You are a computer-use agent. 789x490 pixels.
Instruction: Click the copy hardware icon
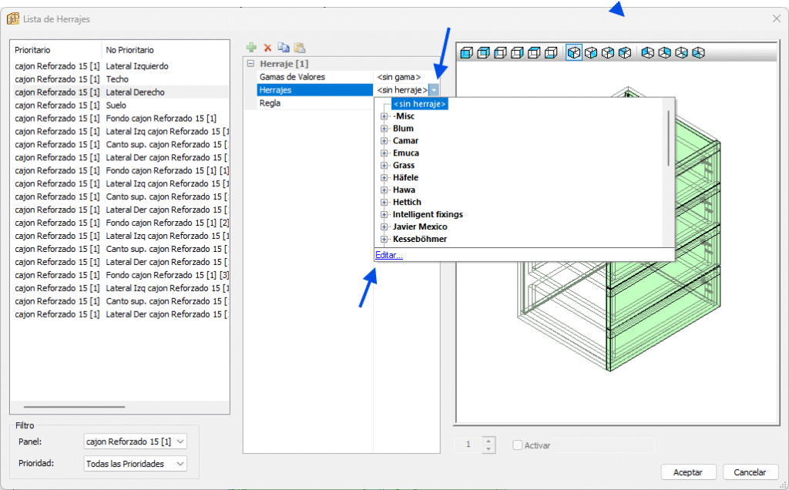(x=283, y=48)
